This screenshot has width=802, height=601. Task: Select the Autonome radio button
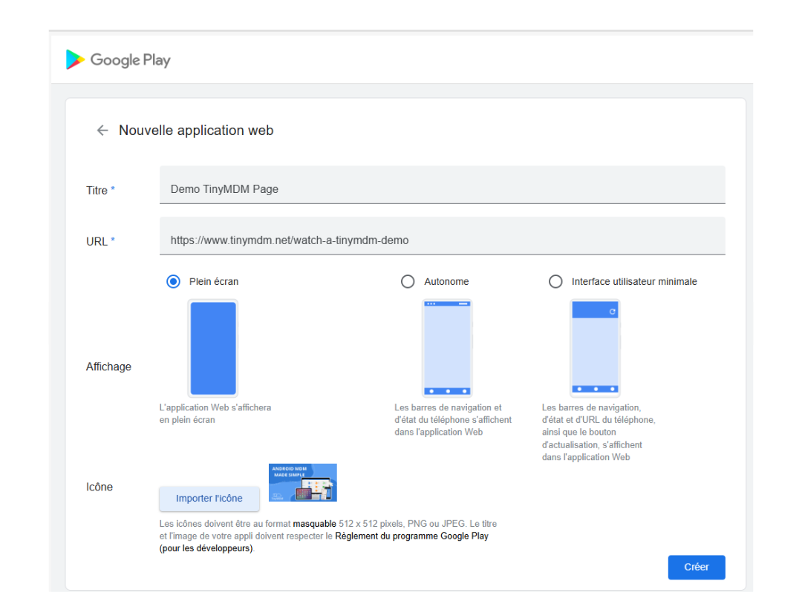[x=408, y=282]
